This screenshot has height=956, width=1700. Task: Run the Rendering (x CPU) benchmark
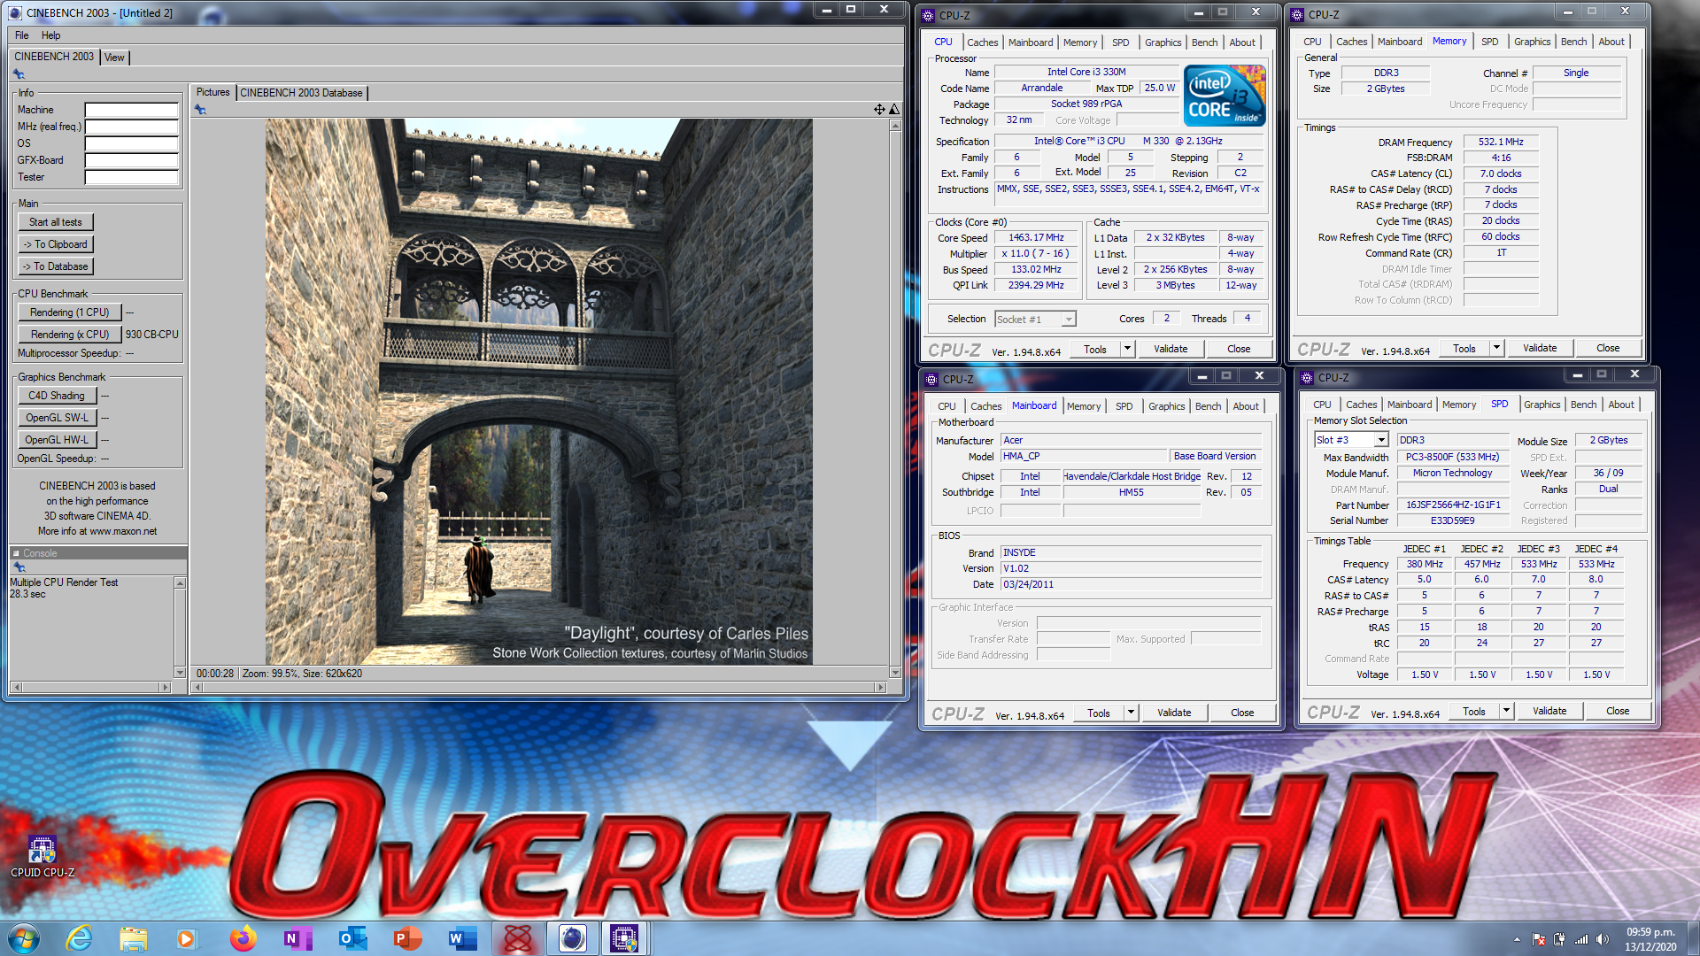(70, 335)
